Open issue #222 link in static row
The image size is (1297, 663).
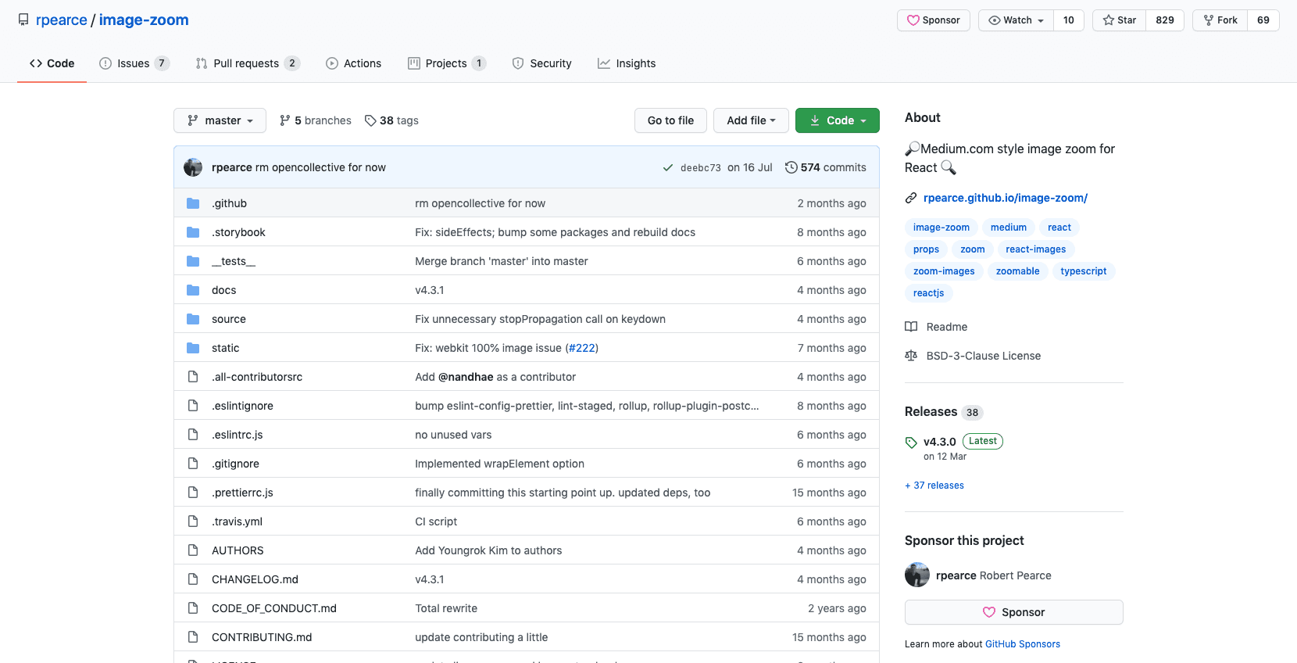pyautogui.click(x=582, y=348)
